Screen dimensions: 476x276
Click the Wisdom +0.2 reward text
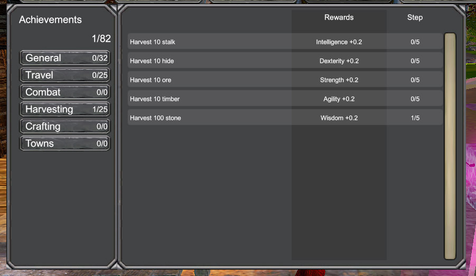click(x=339, y=118)
